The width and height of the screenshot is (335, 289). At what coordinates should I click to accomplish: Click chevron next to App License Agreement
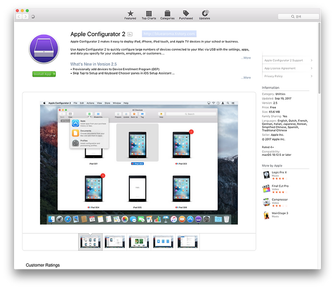(x=311, y=68)
